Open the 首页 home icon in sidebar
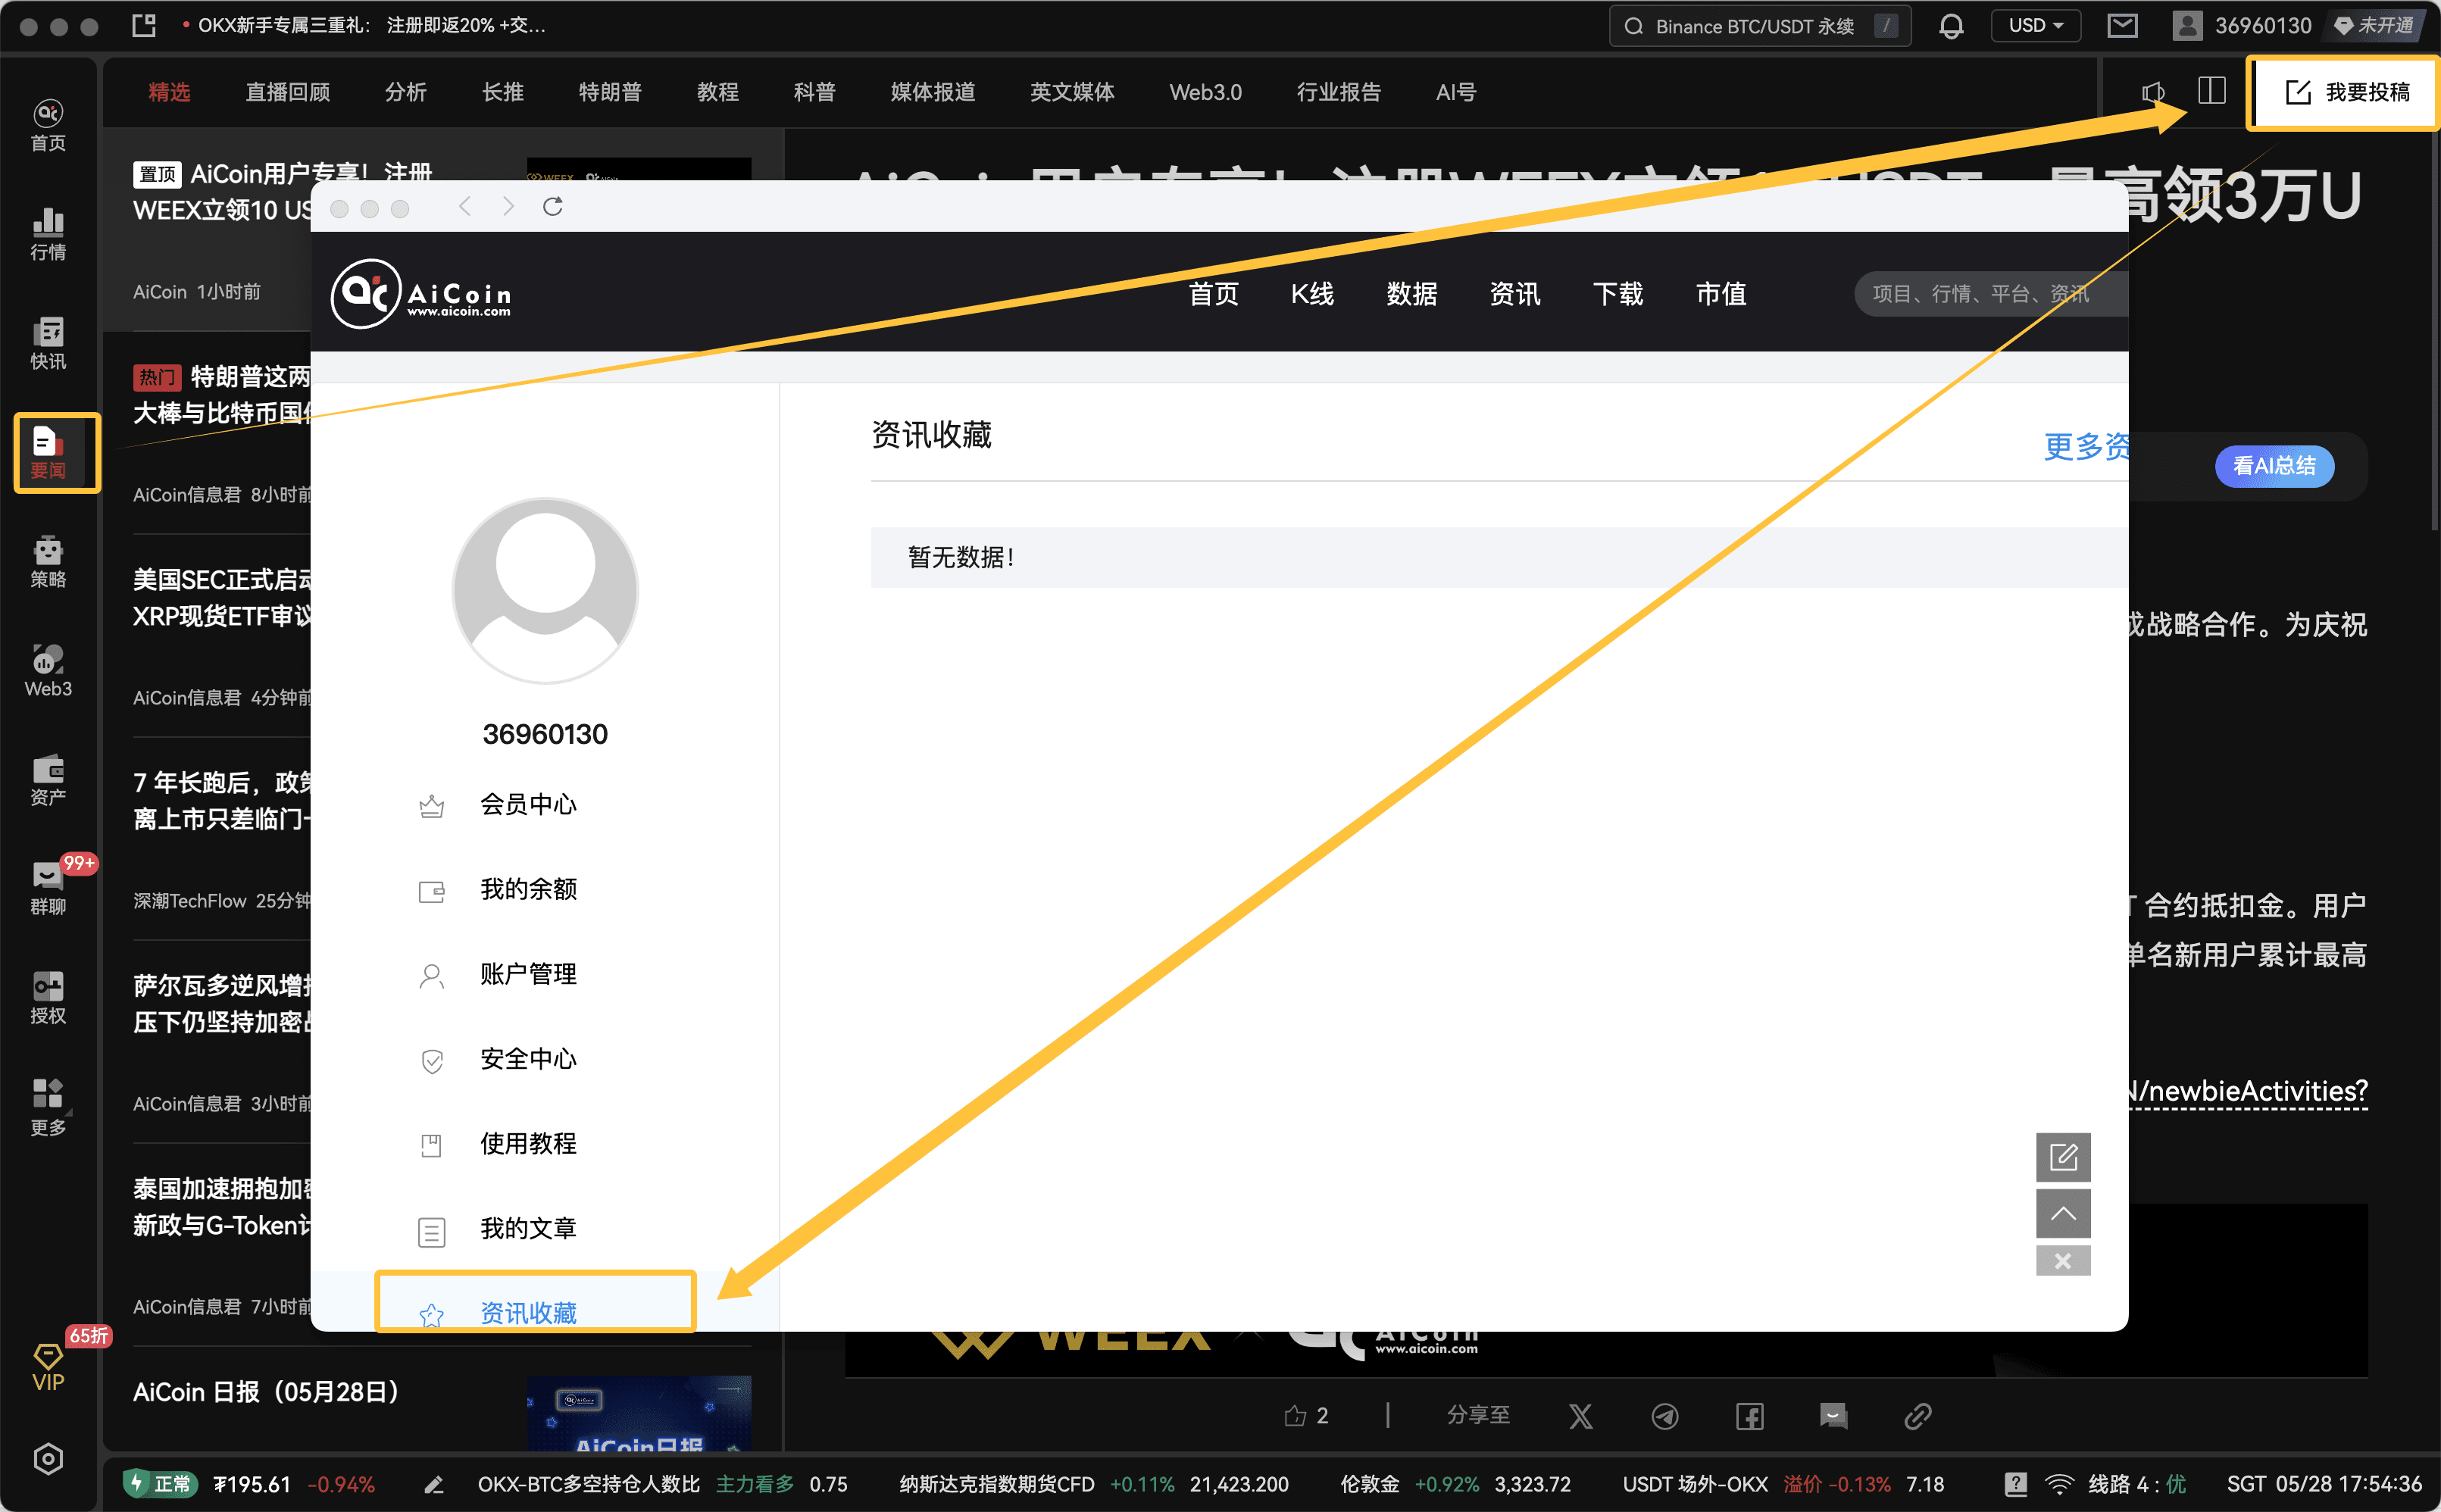 (48, 125)
